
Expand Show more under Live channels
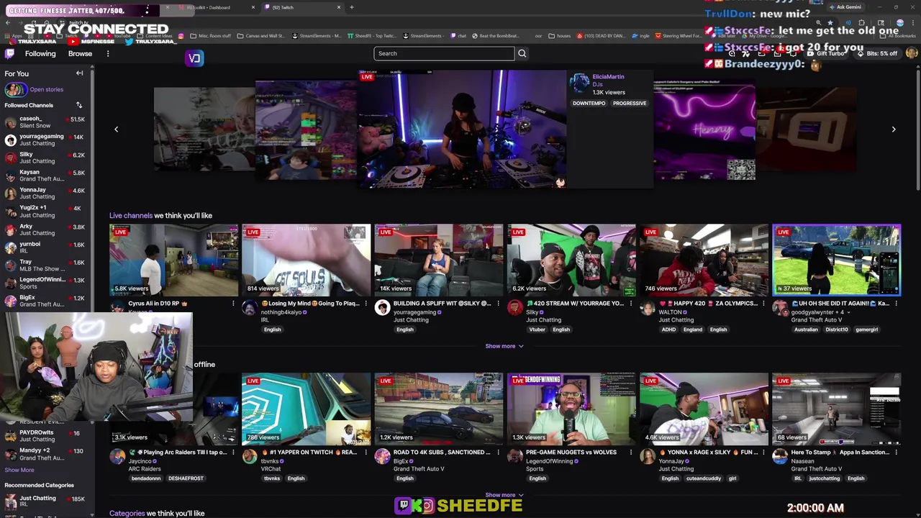[504, 346]
